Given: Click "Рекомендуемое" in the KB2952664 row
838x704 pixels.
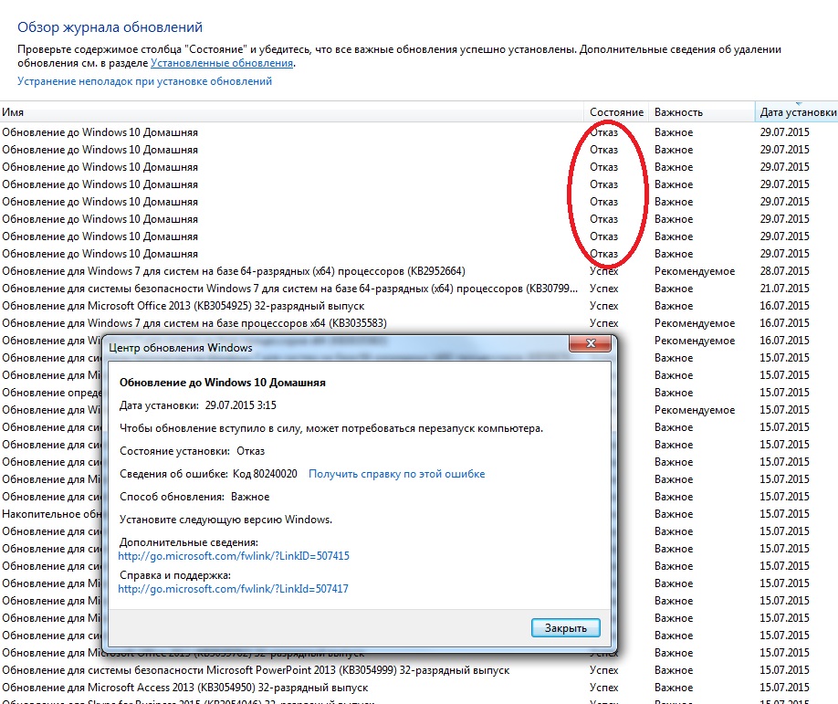Looking at the screenshot, I should coord(695,271).
